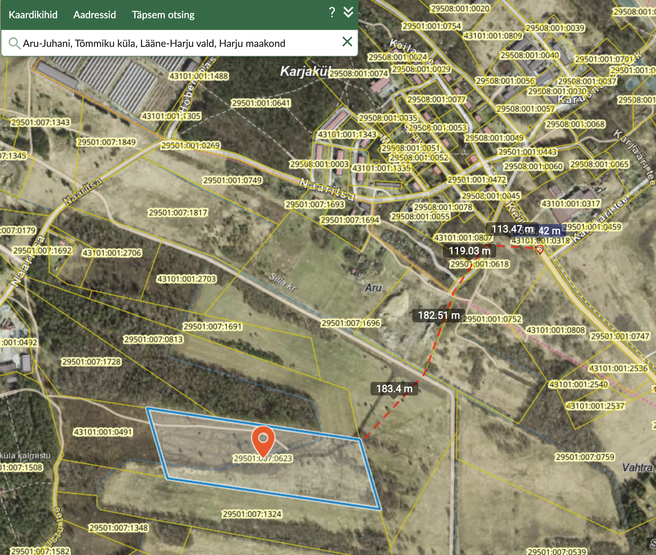
Task: Clear the address search with X
Action: (x=347, y=42)
